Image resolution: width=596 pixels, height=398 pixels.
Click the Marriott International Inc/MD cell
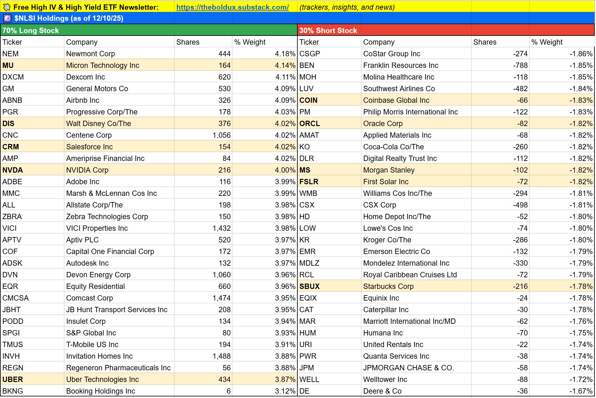point(416,321)
